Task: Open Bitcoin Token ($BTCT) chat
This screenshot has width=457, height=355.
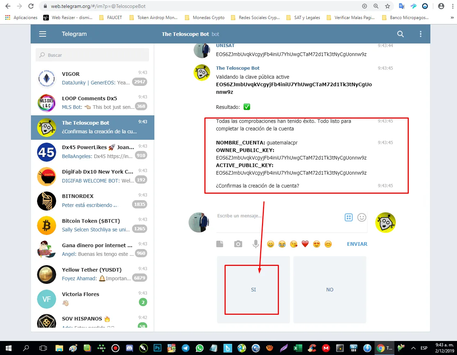Action: 92,225
